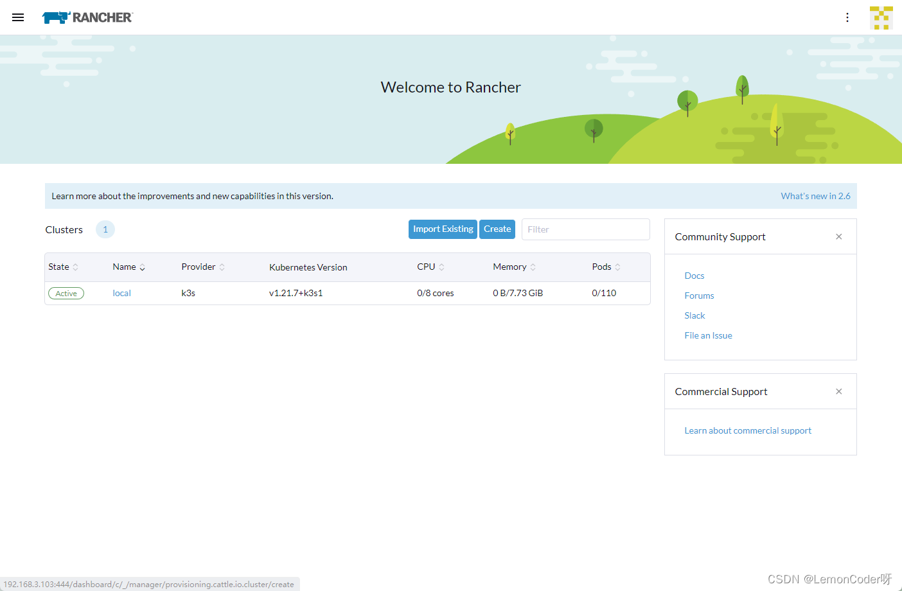Image resolution: width=902 pixels, height=591 pixels.
Task: Select the v1.21.7+k3s1 version cell
Action: click(x=296, y=293)
